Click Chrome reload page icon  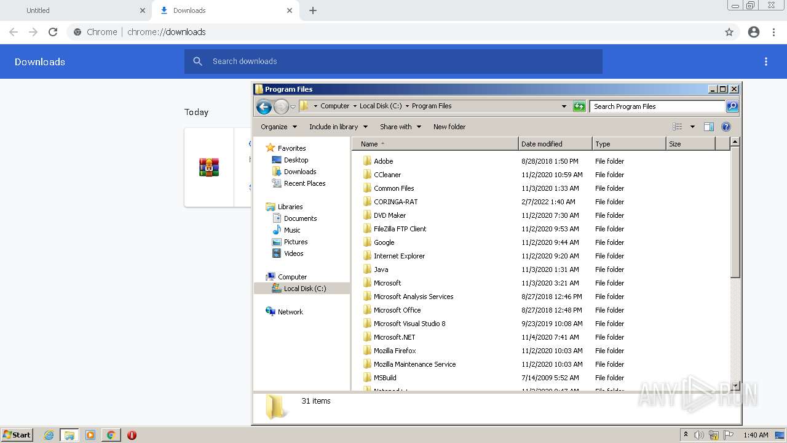coord(53,32)
